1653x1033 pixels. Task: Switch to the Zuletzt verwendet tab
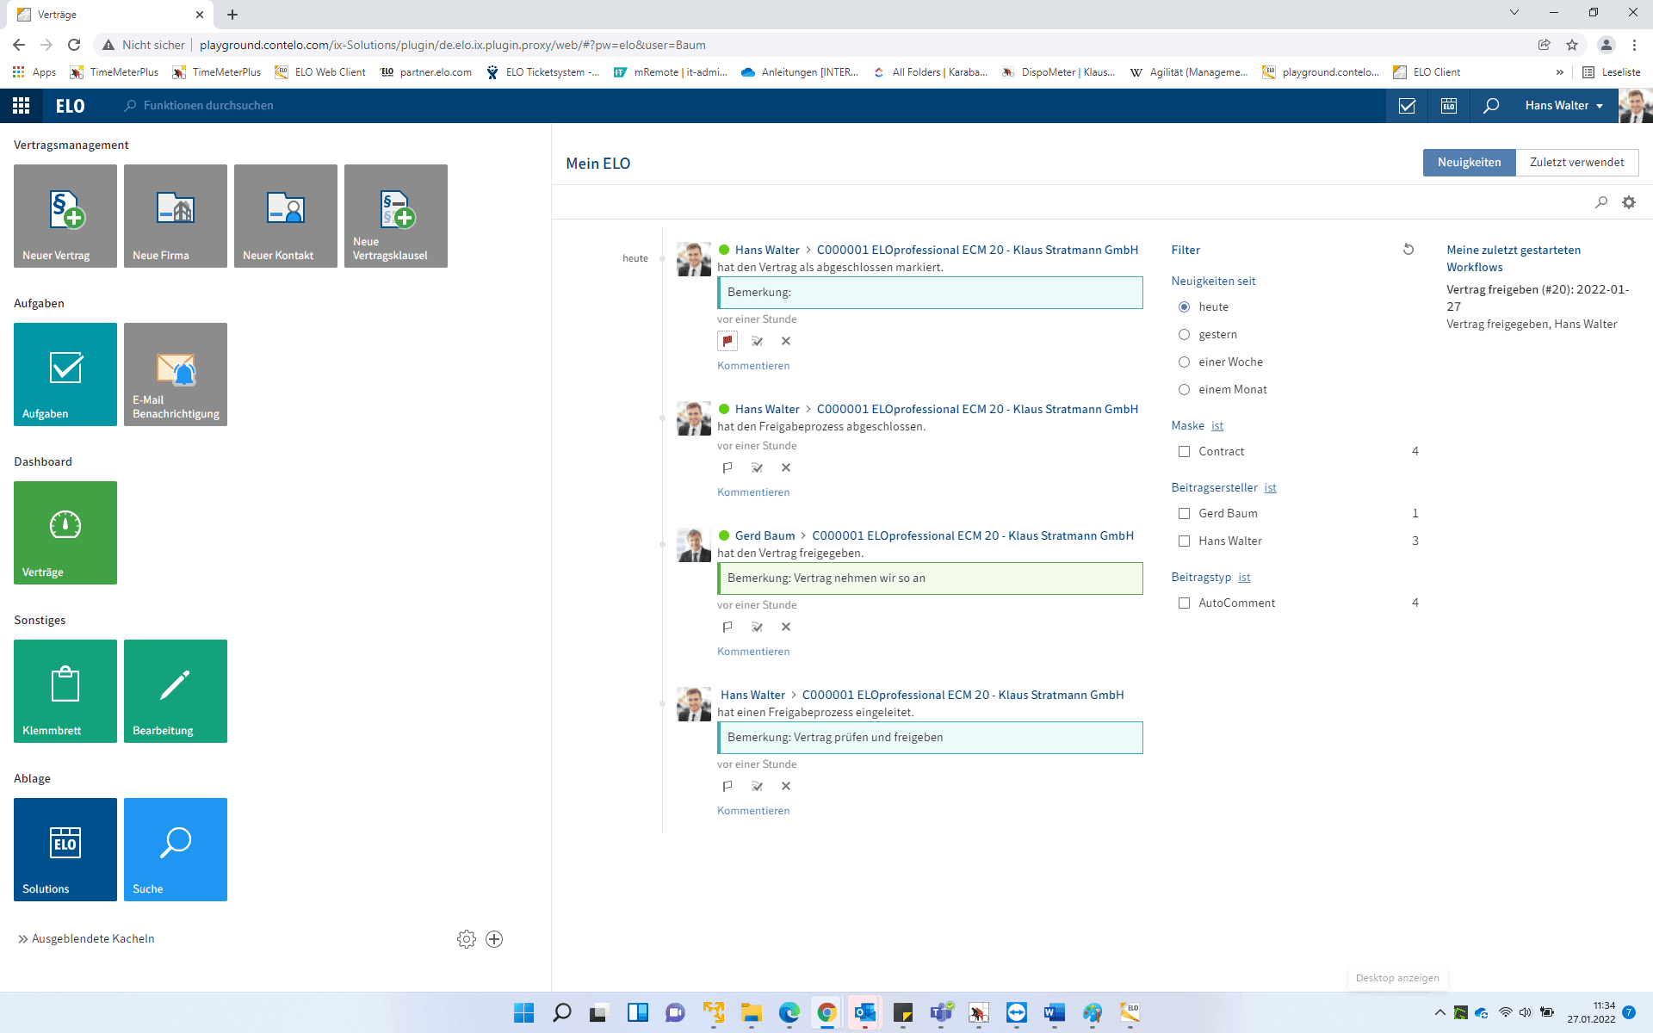1576,163
